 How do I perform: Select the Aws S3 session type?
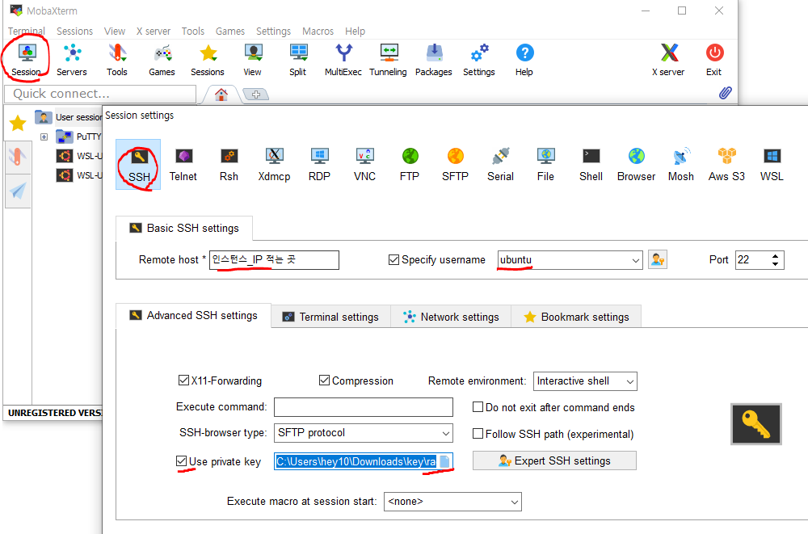coord(726,165)
